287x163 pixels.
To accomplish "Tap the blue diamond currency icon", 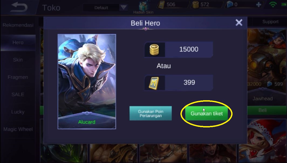I will 230,5.
